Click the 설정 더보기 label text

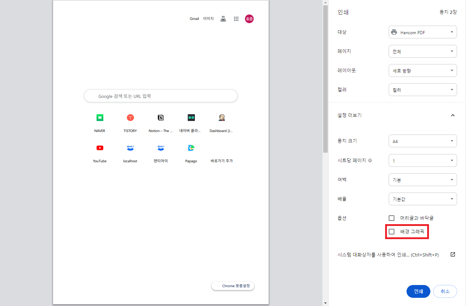[x=349, y=115]
